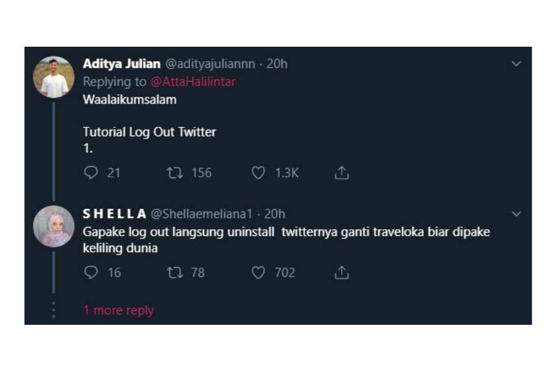Open Aditya Julian's profile picture
Image resolution: width=556 pixels, height=371 pixels.
pos(54,76)
